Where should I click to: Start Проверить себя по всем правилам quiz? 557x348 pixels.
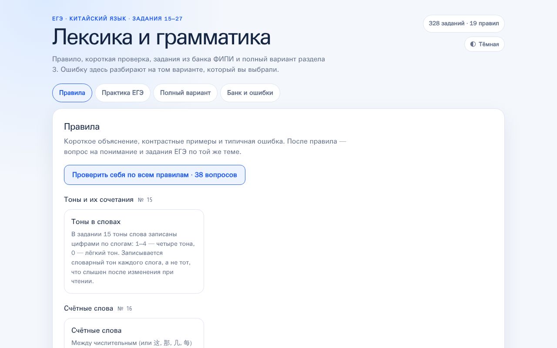[154, 175]
